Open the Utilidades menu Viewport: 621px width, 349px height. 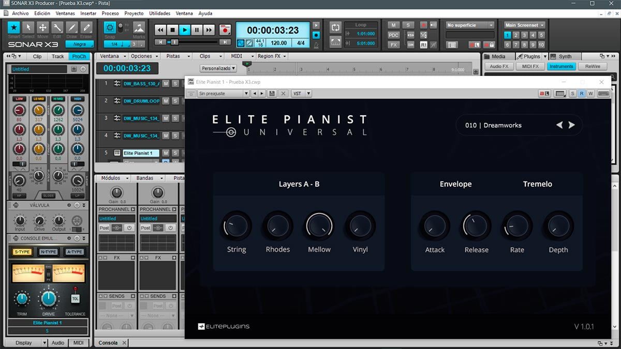pos(159,13)
